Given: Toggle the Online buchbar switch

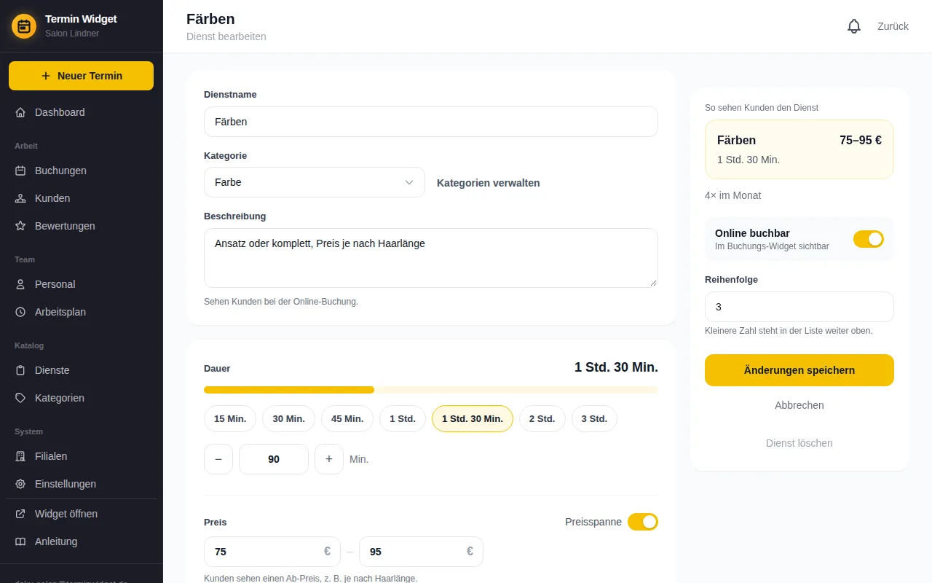Looking at the screenshot, I should 869,239.
